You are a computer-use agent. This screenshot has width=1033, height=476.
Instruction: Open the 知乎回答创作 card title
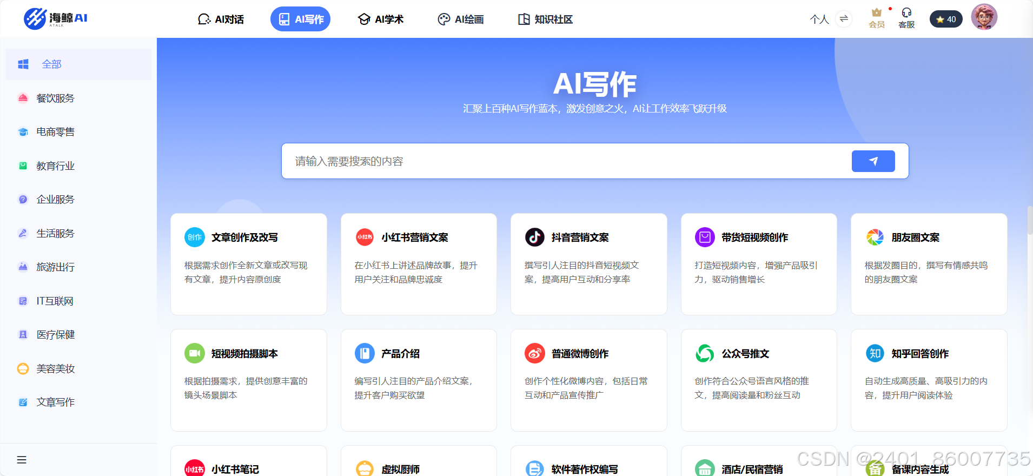click(x=921, y=354)
